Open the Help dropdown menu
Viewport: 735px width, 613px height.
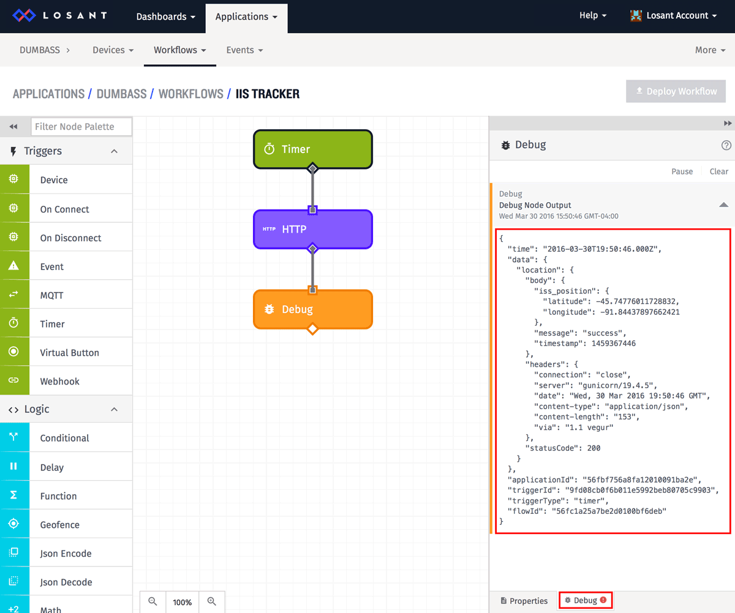[x=593, y=15]
